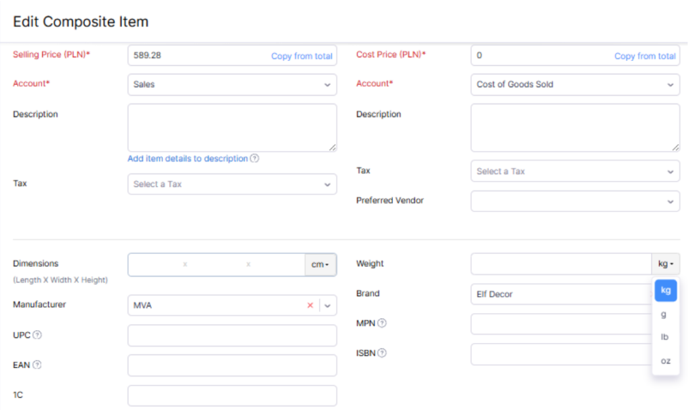Expand the Manufacturer dropdown arrow

328,306
